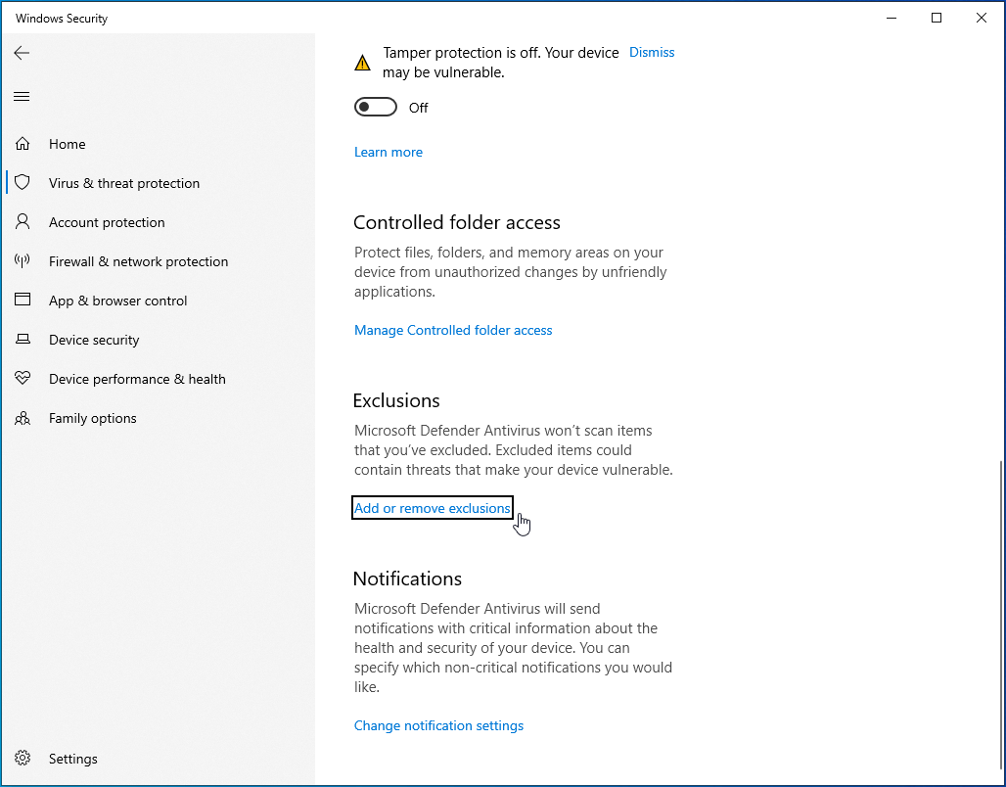The width and height of the screenshot is (1006, 787).
Task: Click Add or remove exclusions link
Action: 433,508
